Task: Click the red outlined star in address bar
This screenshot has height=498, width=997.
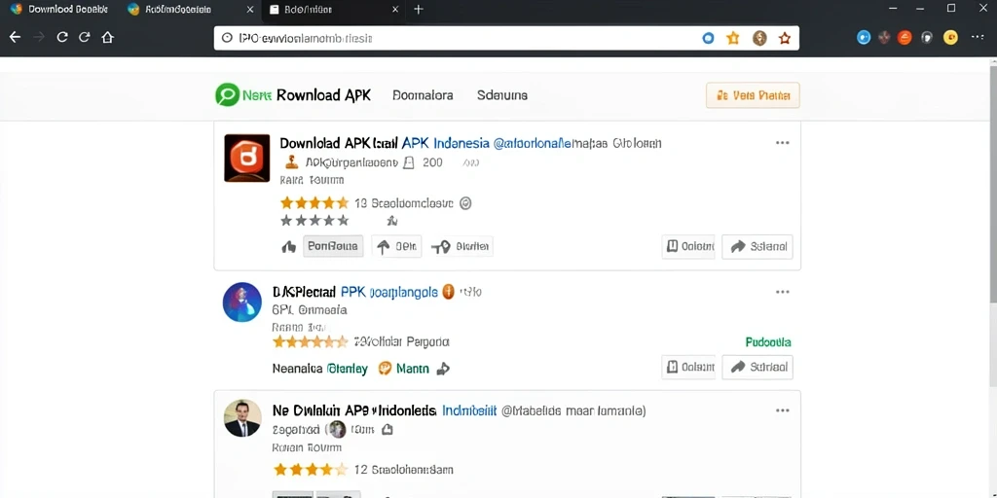Action: pos(785,38)
